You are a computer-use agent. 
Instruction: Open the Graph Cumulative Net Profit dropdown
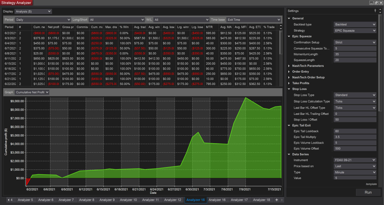pos(32,92)
